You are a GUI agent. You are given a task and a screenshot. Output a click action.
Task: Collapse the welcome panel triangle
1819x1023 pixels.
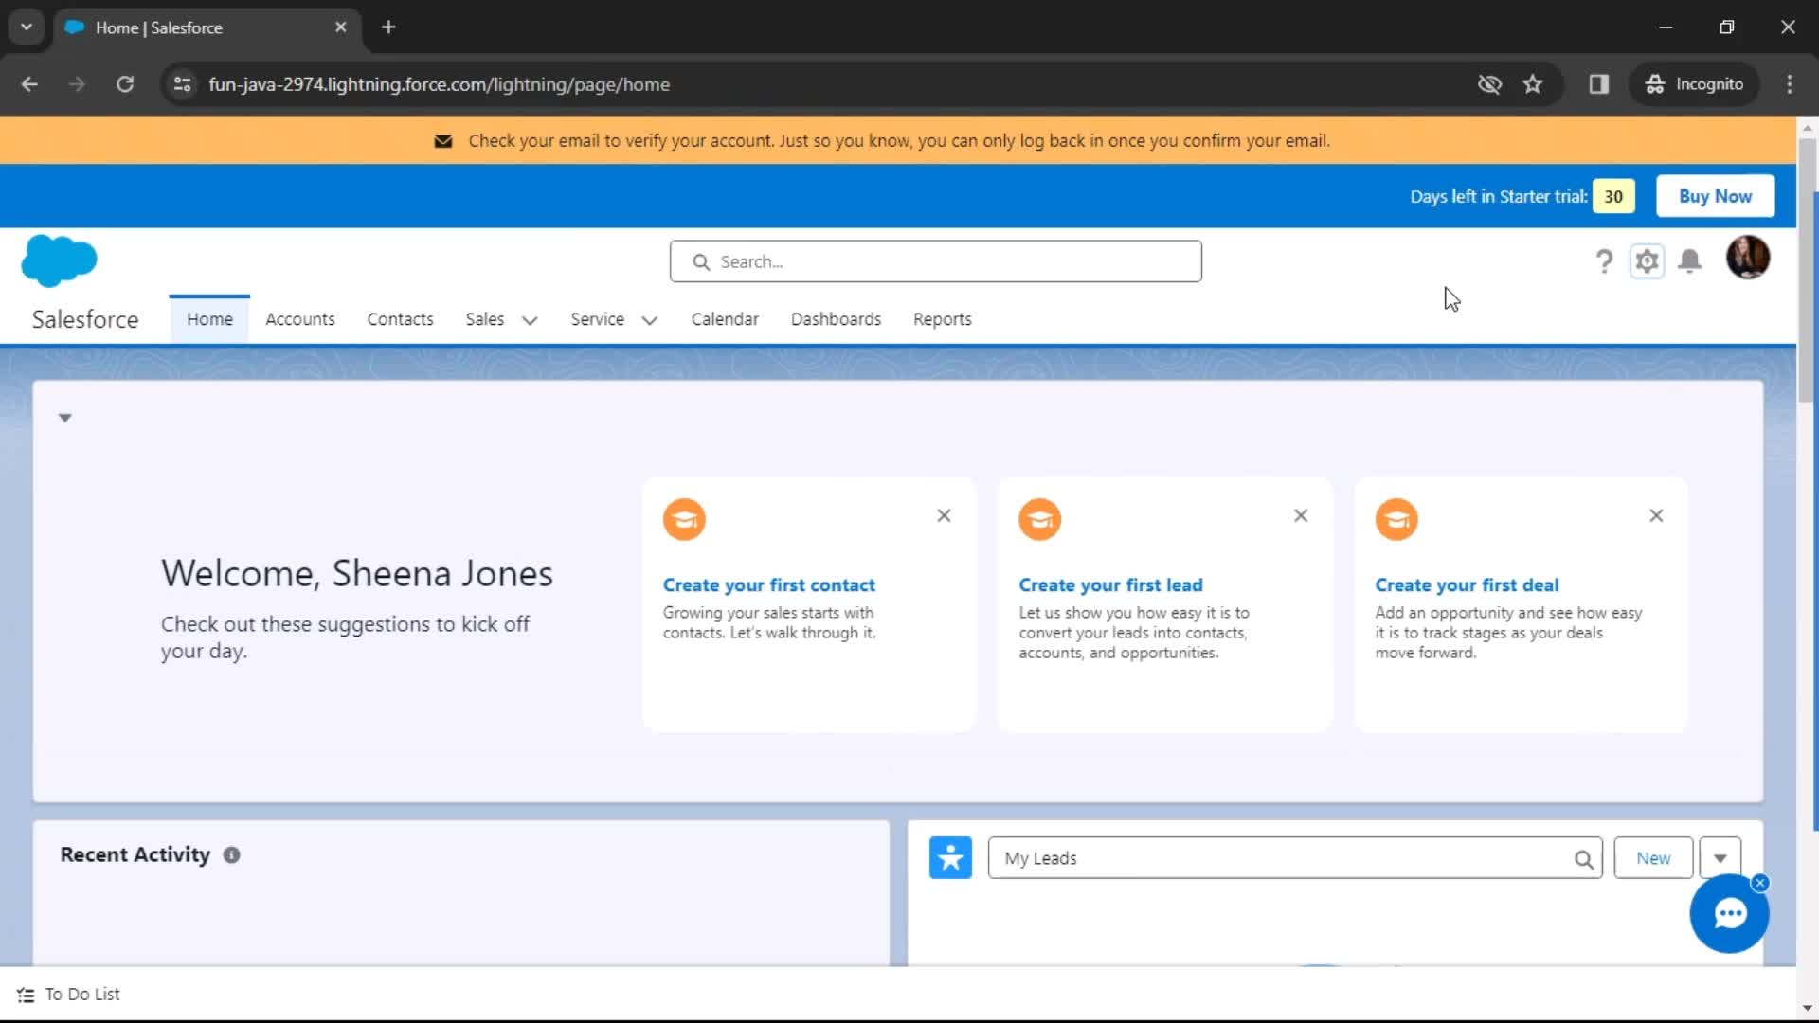pyautogui.click(x=65, y=418)
